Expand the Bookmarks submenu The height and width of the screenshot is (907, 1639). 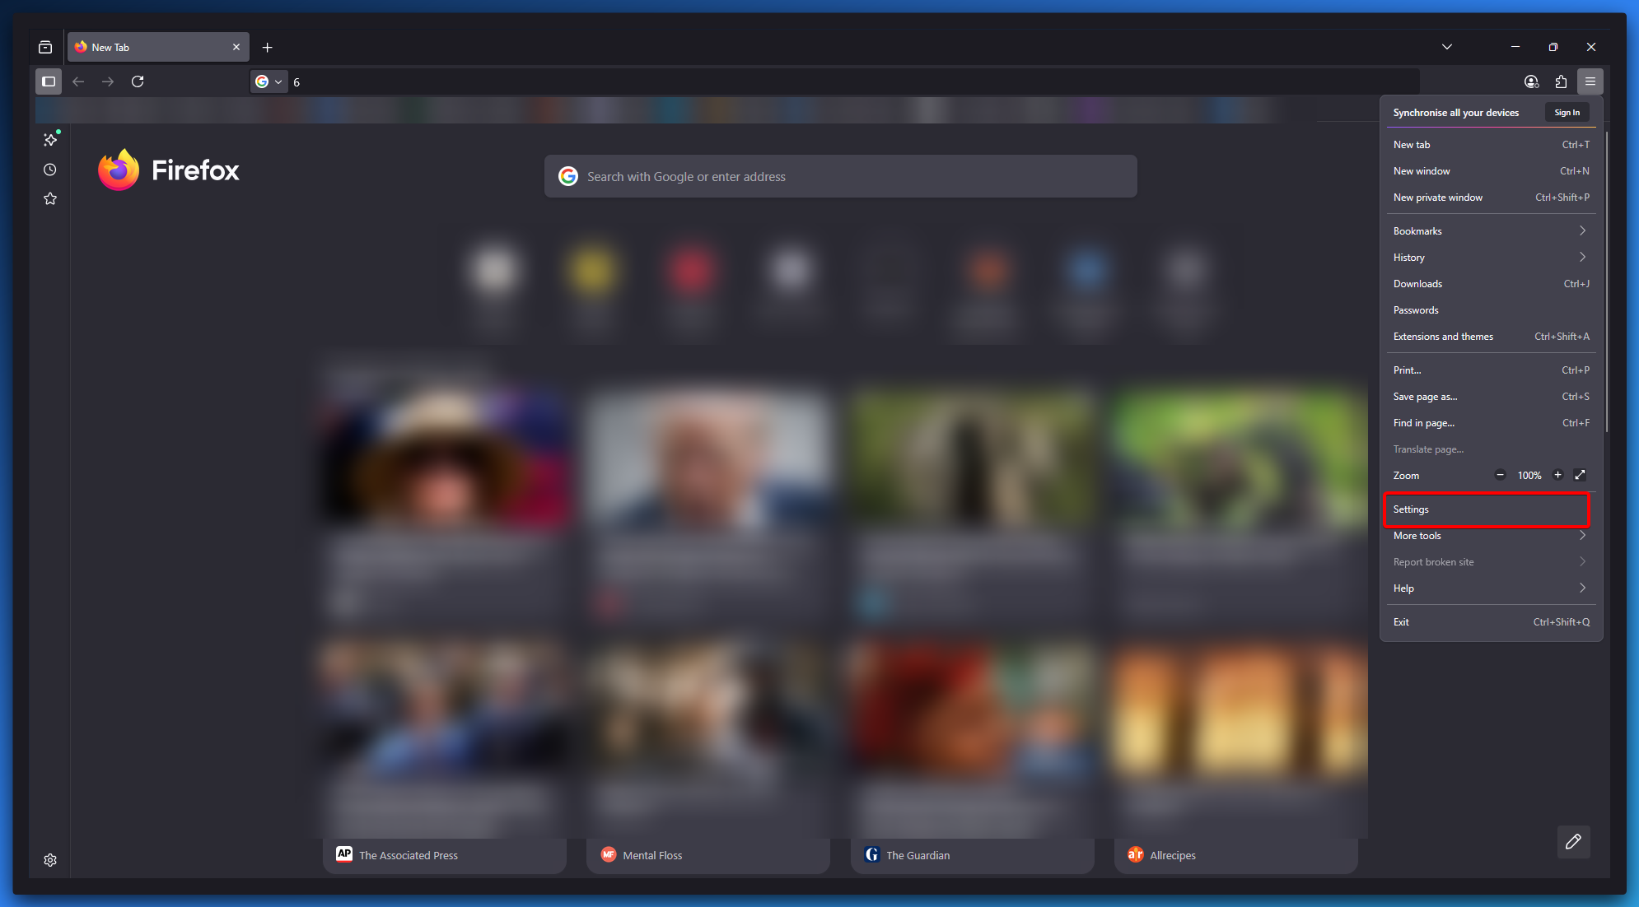coord(1491,231)
